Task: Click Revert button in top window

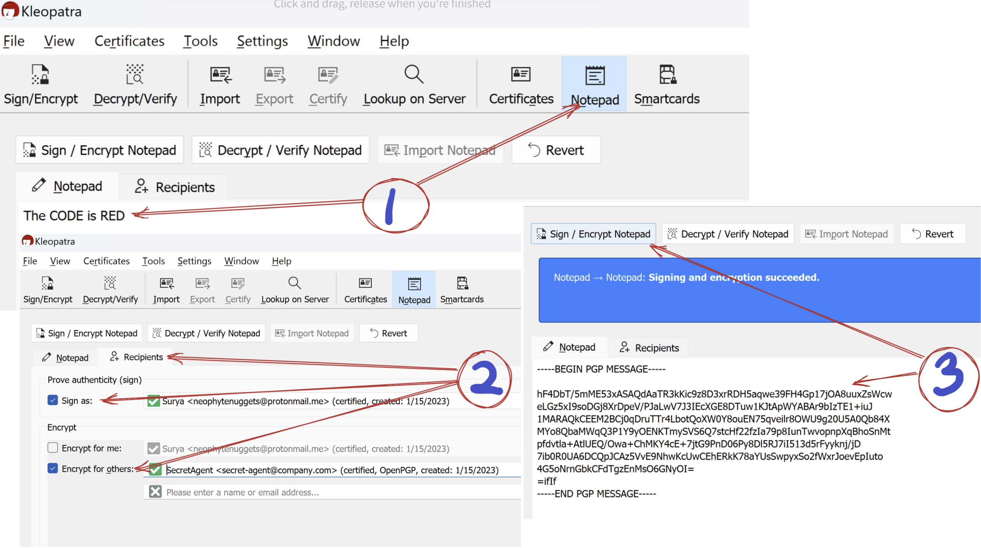Action: coord(556,150)
